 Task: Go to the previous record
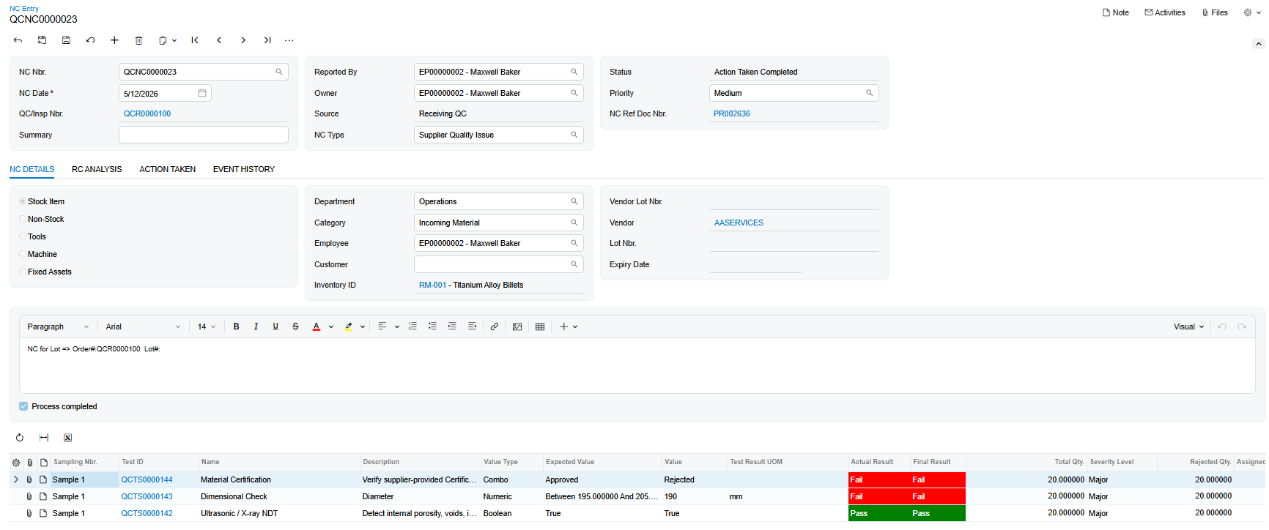click(x=219, y=40)
